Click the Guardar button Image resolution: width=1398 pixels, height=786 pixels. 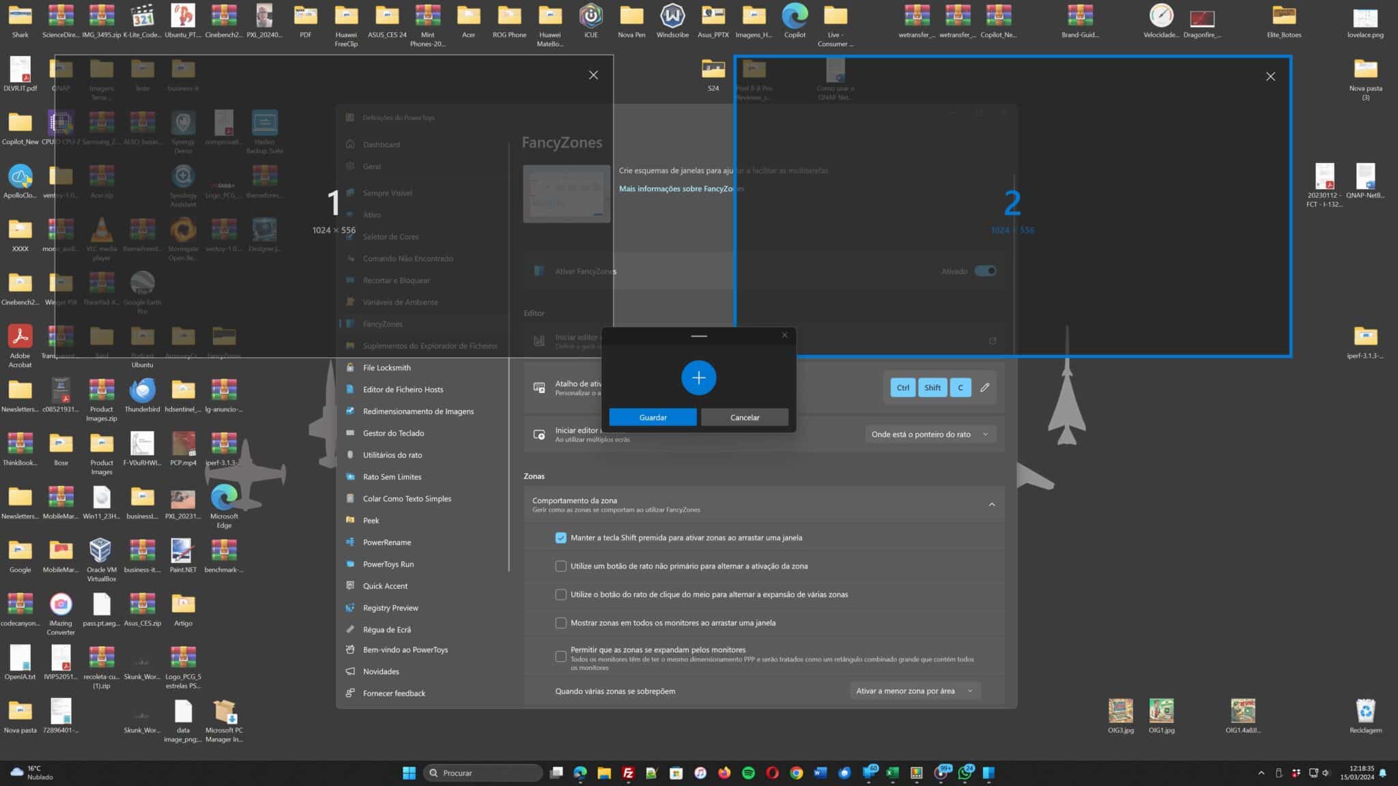(653, 418)
